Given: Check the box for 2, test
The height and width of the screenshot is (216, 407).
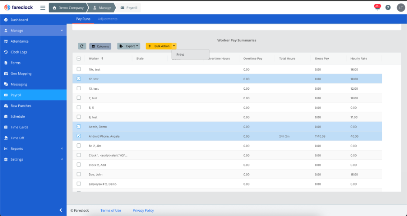Looking at the screenshot, I should pyautogui.click(x=79, y=98).
